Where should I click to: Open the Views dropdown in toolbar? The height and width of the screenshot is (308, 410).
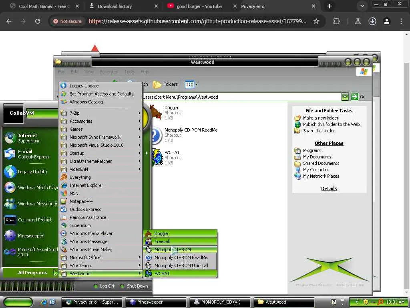point(191,84)
